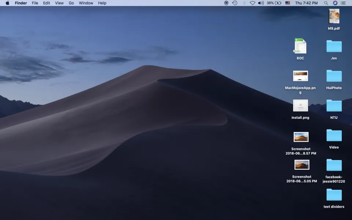
Task: Select Screenshot 2018-06...5.05 PM thumbnail
Action: [302, 165]
